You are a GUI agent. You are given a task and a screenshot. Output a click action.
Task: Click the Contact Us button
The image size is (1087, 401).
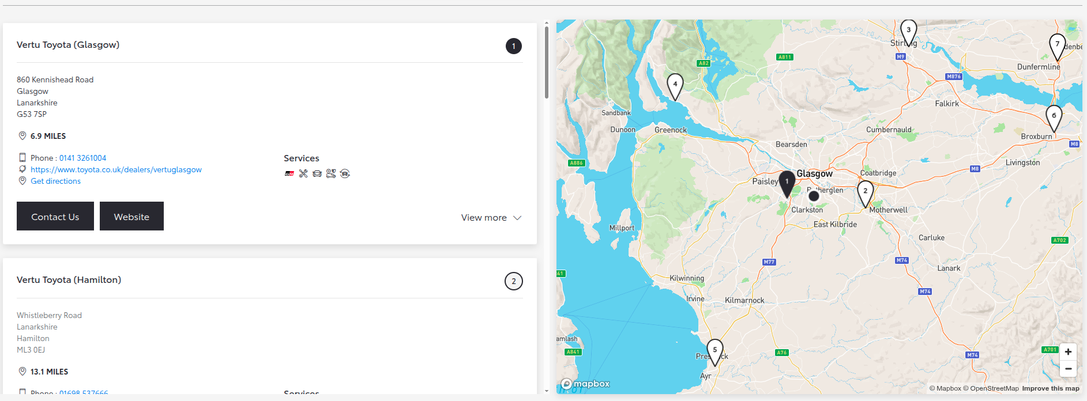pyautogui.click(x=55, y=216)
